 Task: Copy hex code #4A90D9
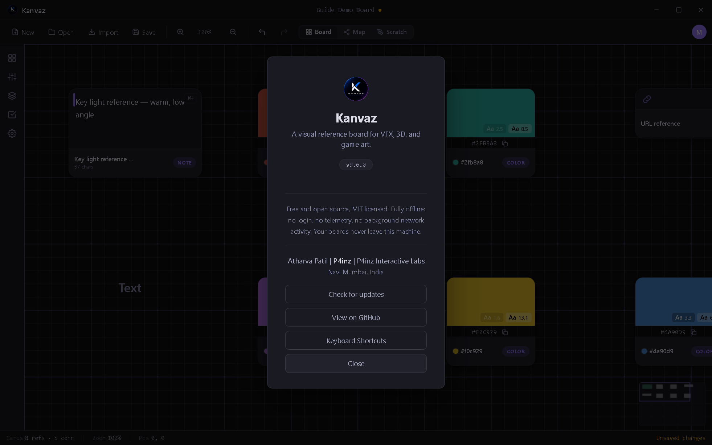pyautogui.click(x=693, y=332)
